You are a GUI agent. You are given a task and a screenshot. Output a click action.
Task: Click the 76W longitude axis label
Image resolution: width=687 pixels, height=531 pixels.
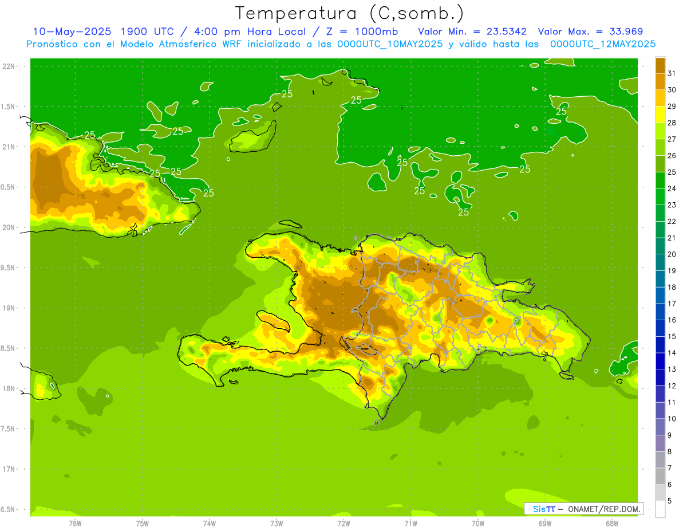[75, 524]
